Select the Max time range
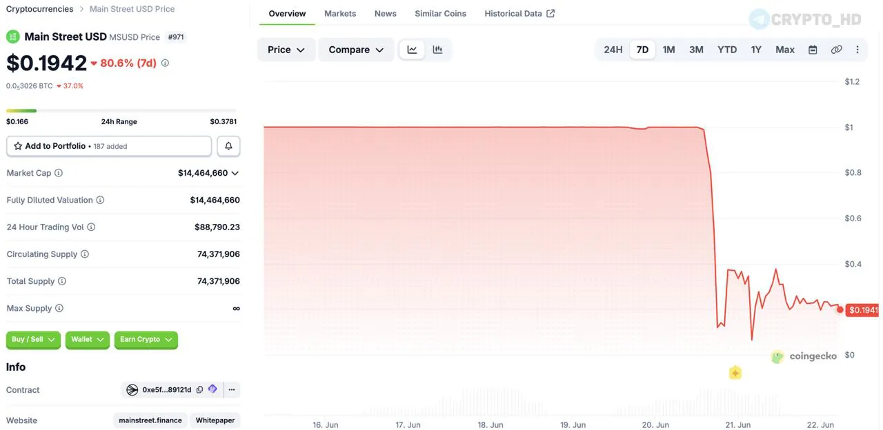Image resolution: width=883 pixels, height=430 pixels. 785,50
